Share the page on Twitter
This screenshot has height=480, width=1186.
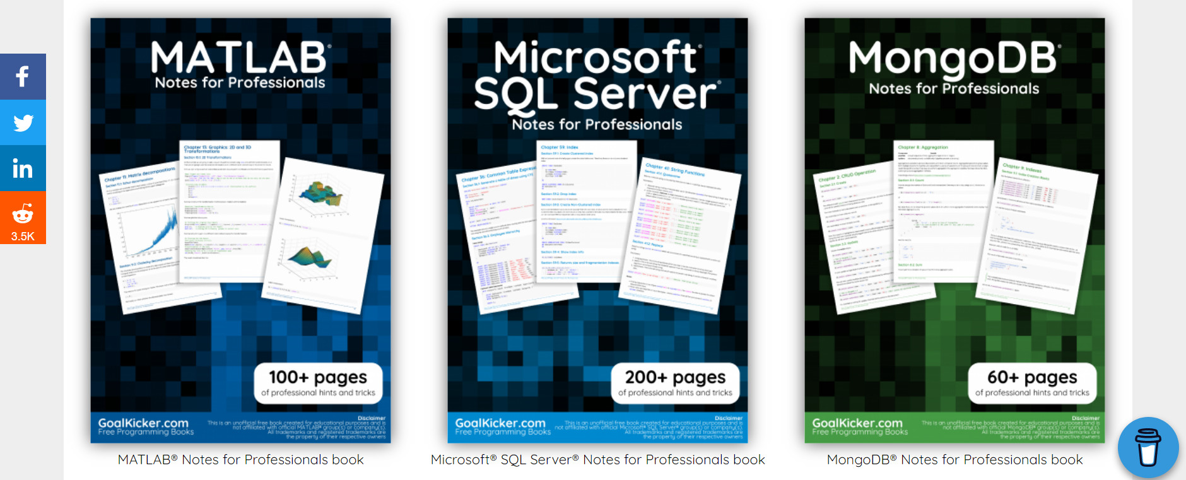click(23, 122)
